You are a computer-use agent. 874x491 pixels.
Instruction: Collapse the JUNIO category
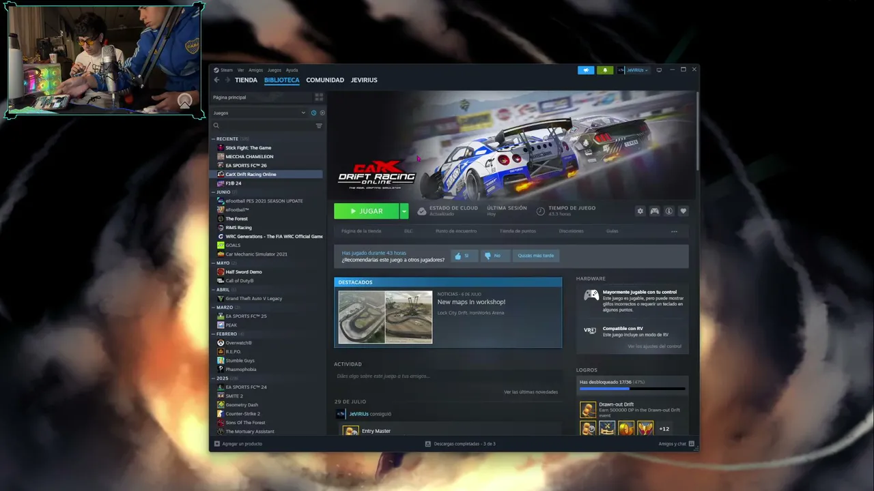click(x=213, y=192)
